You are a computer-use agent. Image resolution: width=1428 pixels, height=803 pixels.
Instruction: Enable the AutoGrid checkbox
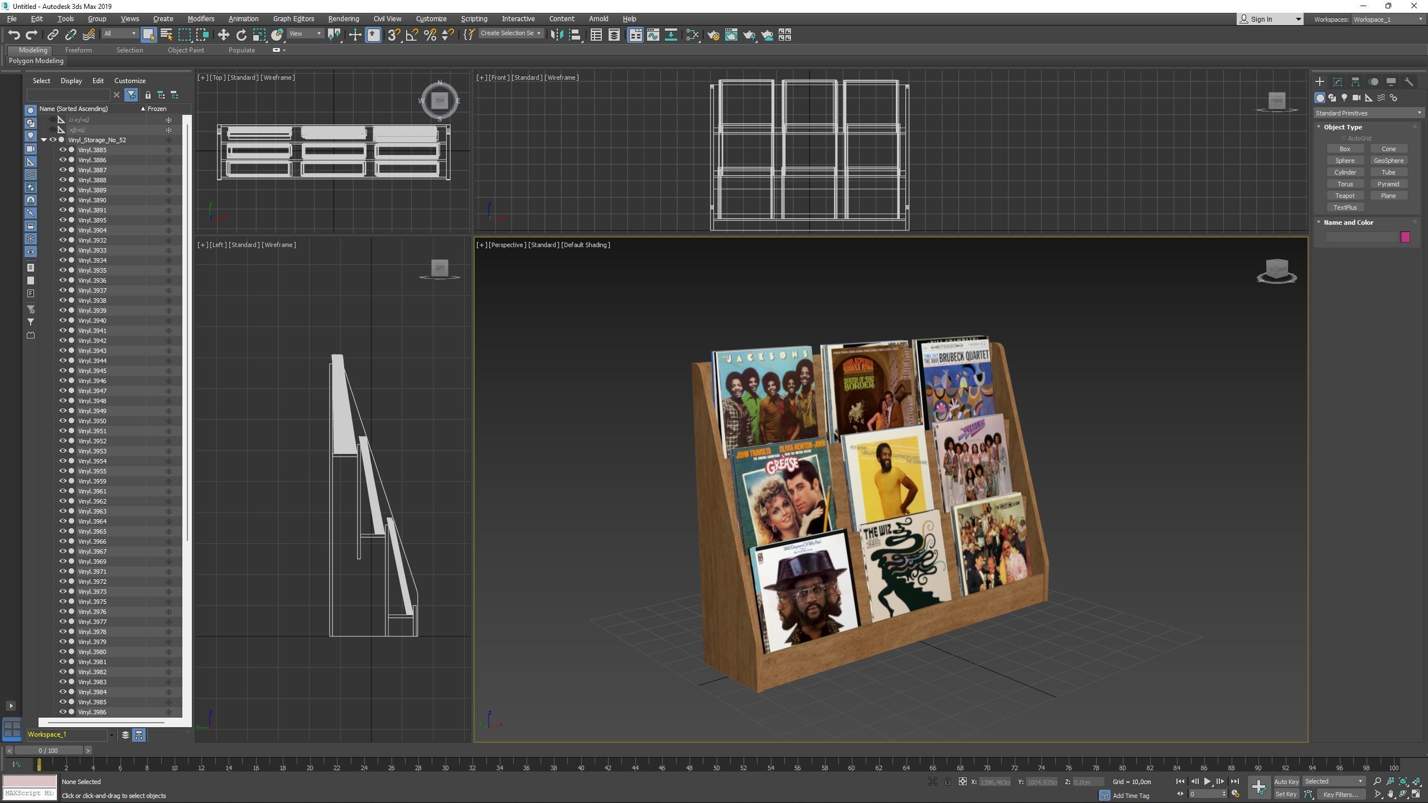(1343, 138)
